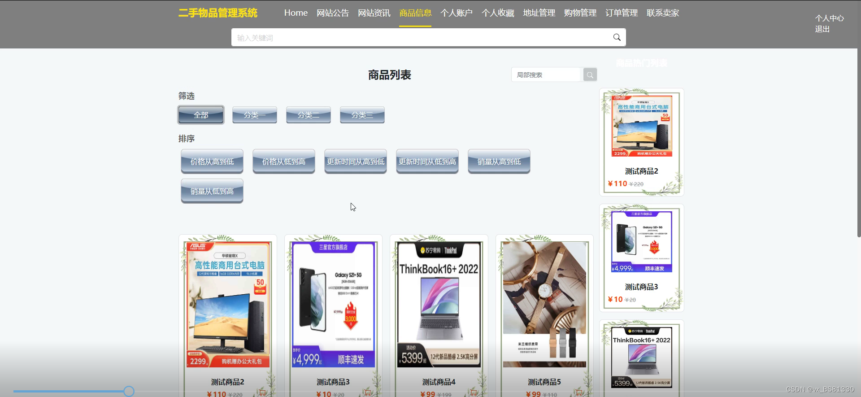861x397 pixels.
Task: Click the top search magnifier icon
Action: point(617,37)
